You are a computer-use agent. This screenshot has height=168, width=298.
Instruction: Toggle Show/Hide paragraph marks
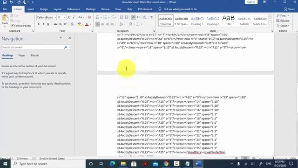point(151,18)
